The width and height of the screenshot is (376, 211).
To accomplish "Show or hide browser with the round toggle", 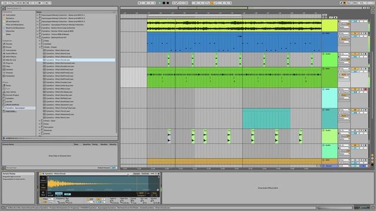I will [3, 8].
